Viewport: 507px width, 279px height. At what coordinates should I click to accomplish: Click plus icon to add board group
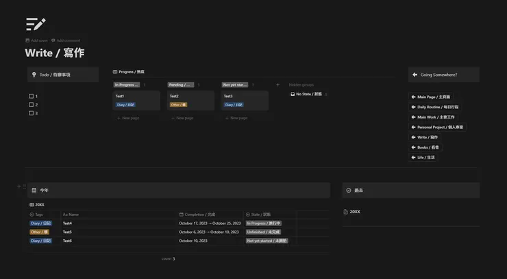pos(277,85)
